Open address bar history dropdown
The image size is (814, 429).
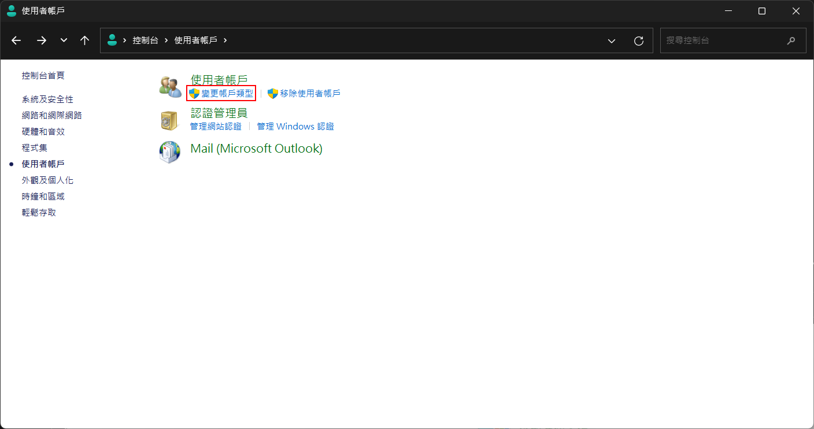pyautogui.click(x=612, y=40)
